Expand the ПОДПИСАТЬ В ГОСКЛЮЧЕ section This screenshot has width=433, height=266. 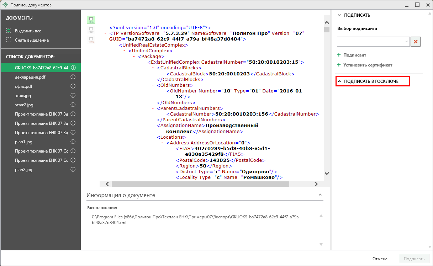click(371, 81)
